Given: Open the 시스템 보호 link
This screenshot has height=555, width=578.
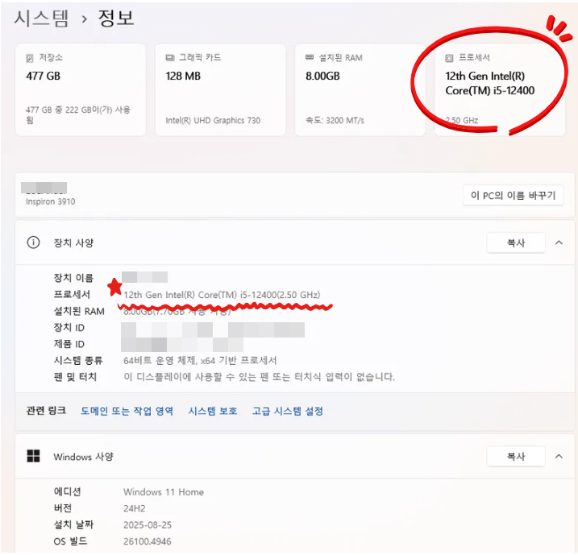Looking at the screenshot, I should (213, 411).
